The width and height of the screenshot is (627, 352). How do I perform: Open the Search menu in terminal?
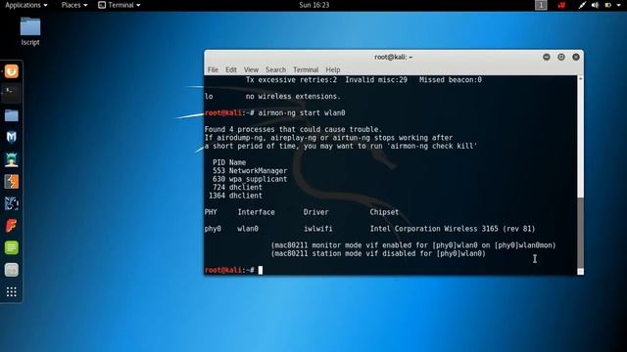coord(275,69)
